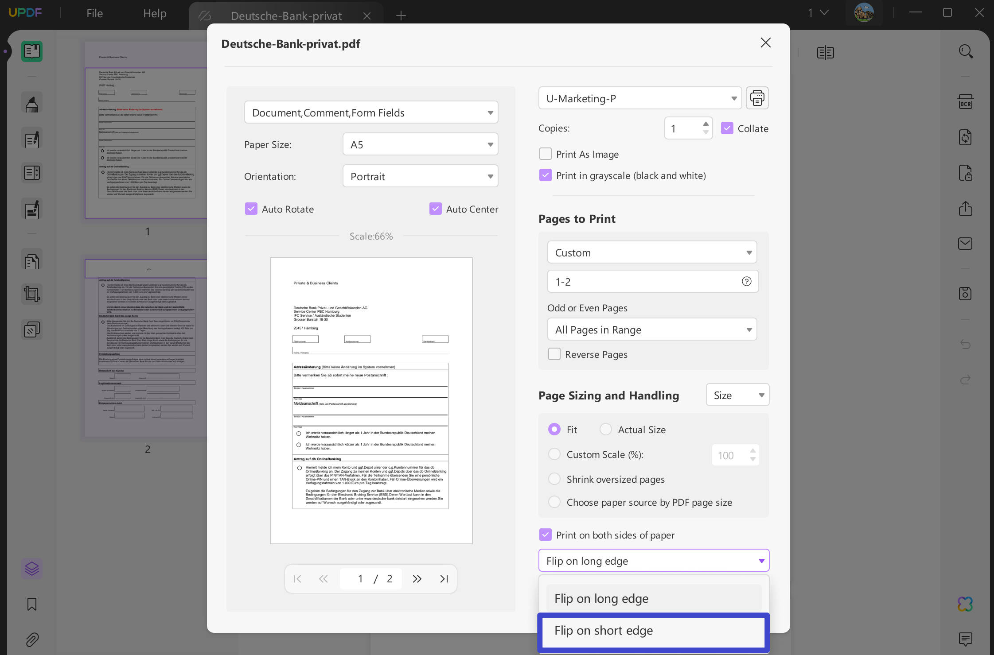Close the print dialog with X
The width and height of the screenshot is (994, 655).
point(765,43)
